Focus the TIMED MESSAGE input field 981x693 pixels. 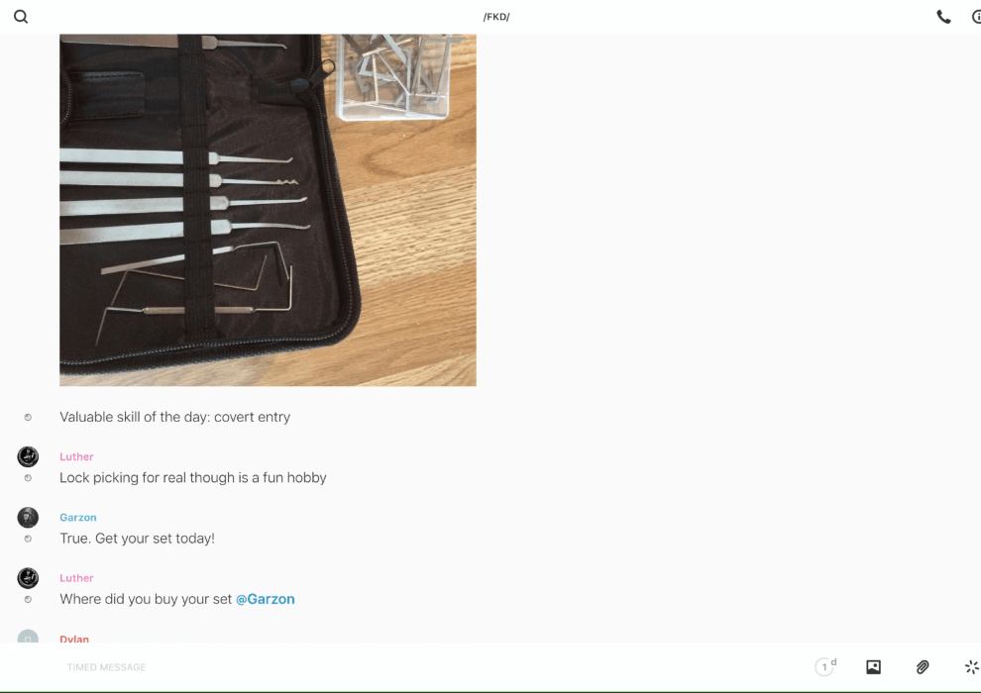point(432,666)
